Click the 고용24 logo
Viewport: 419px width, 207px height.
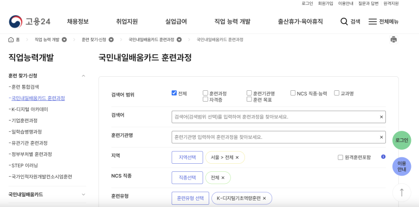(x=29, y=22)
